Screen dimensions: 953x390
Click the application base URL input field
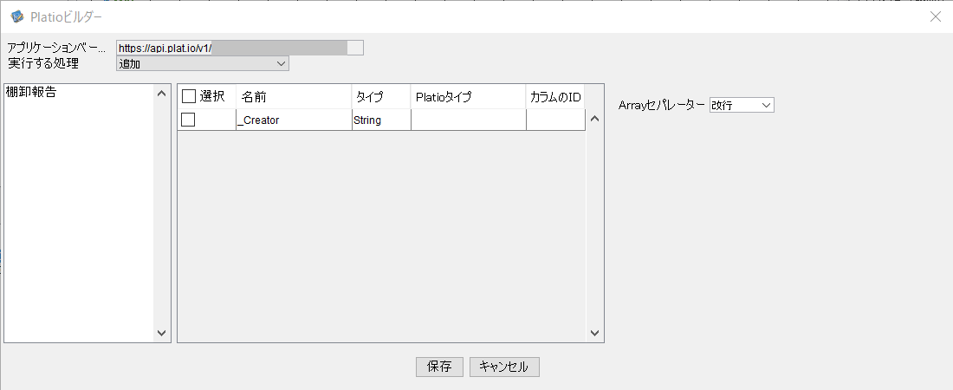[x=240, y=48]
